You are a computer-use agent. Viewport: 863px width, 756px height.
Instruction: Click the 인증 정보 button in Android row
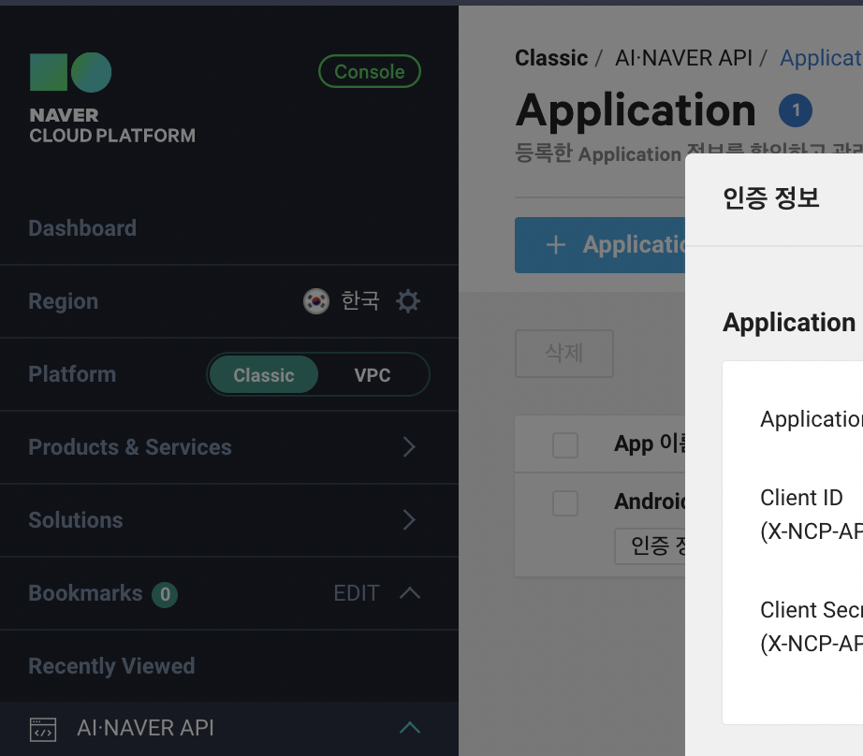[x=651, y=545]
